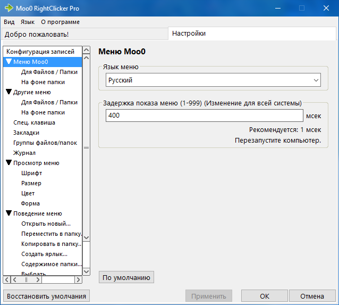Collapse the Просмотр меню triangle
Viewport: 339px width, 305px height.
(9, 163)
